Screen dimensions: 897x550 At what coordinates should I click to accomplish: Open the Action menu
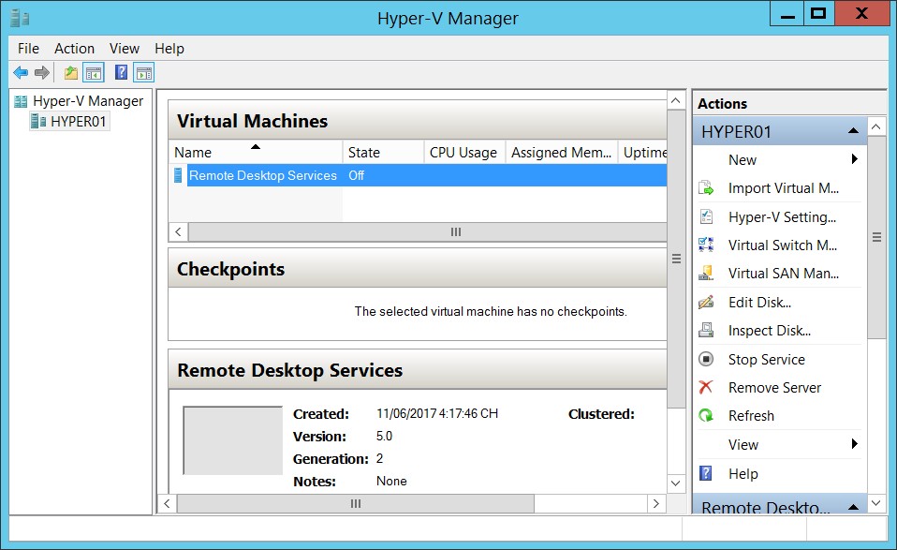tap(74, 49)
